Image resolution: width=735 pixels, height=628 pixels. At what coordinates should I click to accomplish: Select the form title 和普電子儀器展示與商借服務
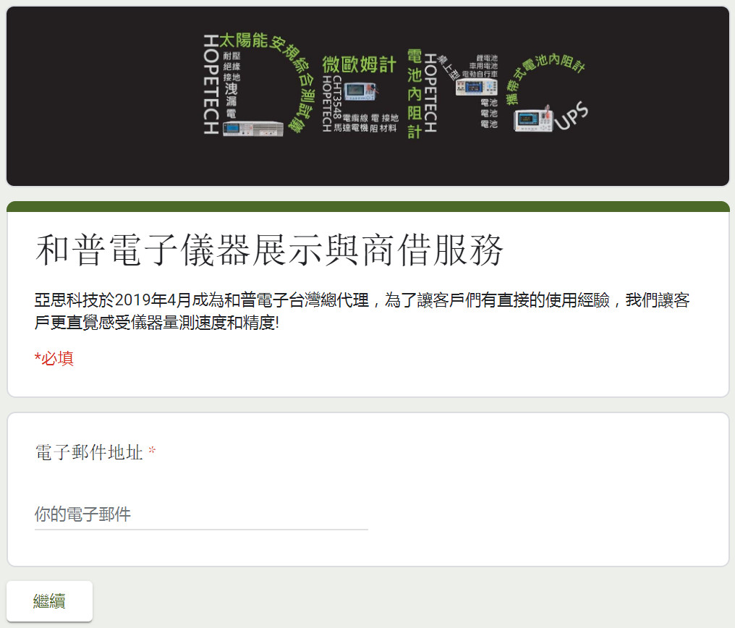(269, 250)
